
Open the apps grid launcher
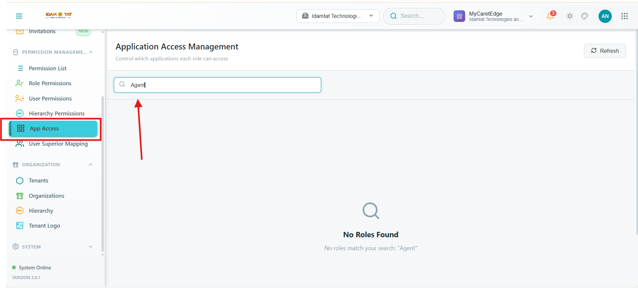(x=624, y=16)
